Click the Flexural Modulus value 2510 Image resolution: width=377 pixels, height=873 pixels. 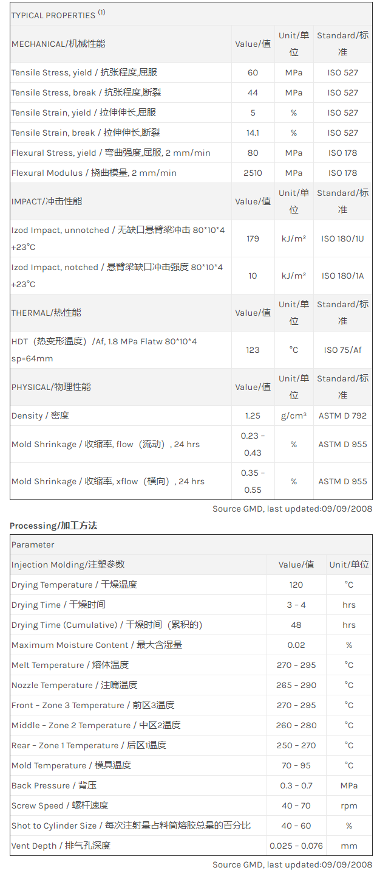(x=253, y=173)
